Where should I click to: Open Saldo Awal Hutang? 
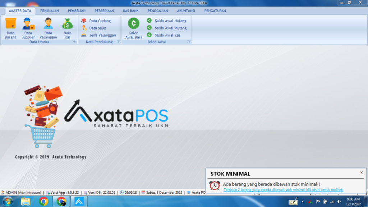[167, 20]
